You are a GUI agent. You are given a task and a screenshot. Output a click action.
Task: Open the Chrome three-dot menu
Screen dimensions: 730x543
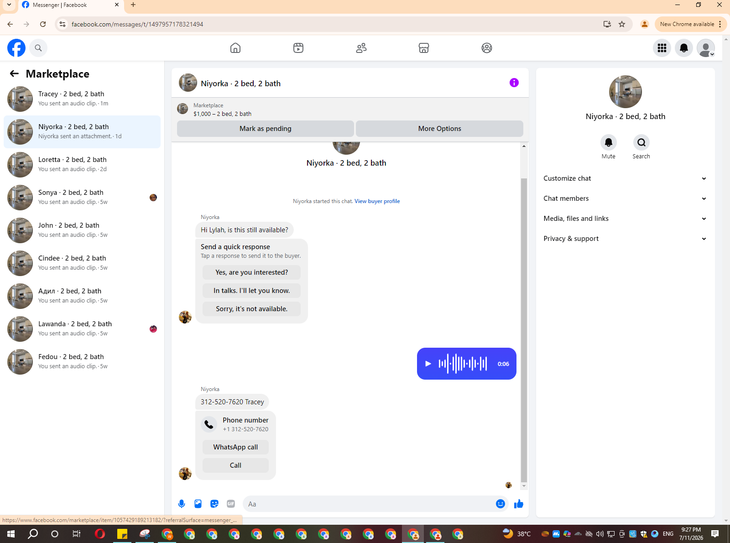pyautogui.click(x=720, y=24)
